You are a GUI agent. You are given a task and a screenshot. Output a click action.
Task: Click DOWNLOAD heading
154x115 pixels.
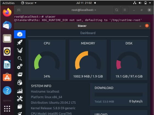[x=104, y=88]
